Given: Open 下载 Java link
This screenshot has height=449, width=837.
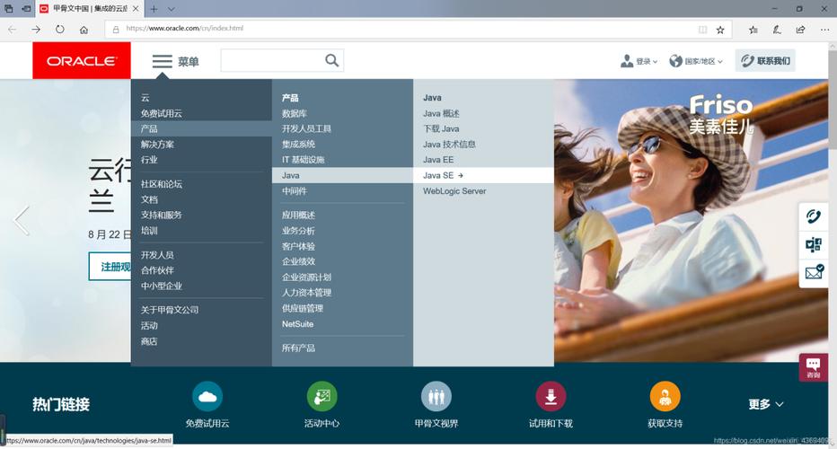Looking at the screenshot, I should pyautogui.click(x=441, y=128).
